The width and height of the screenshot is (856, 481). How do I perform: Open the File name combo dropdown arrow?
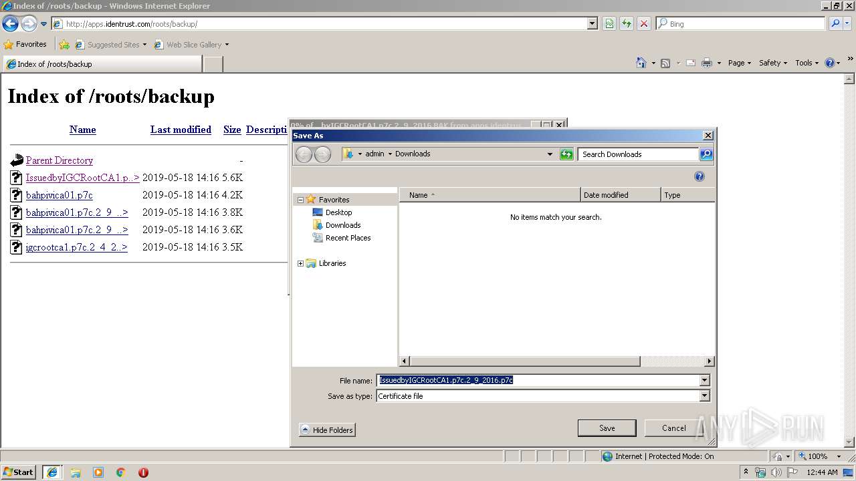click(704, 381)
